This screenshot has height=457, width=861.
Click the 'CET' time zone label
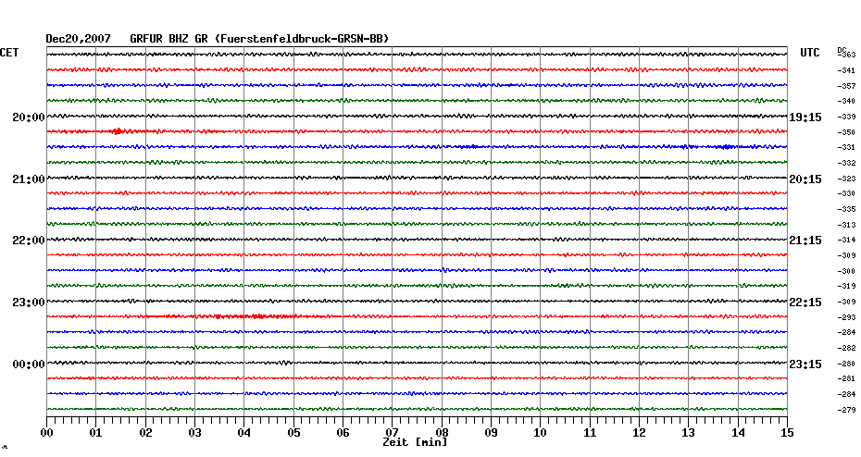pyautogui.click(x=9, y=53)
